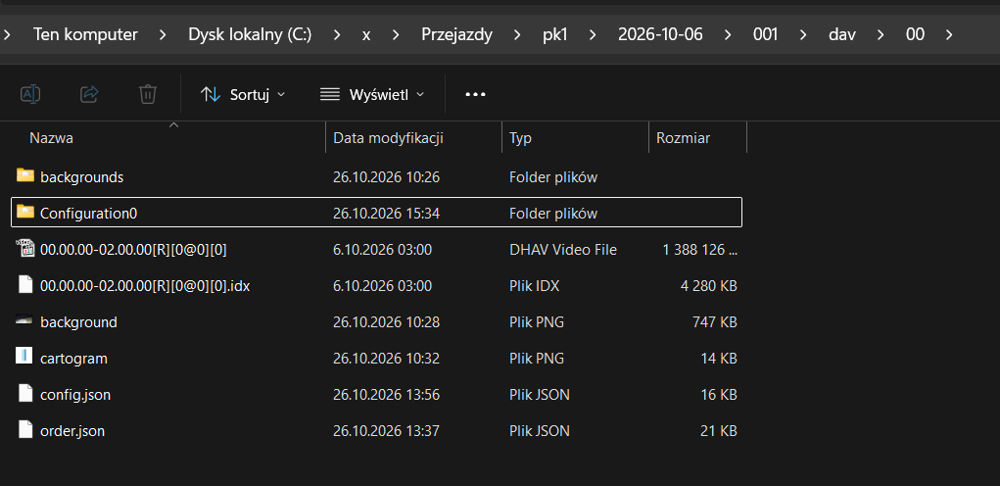1000x486 pixels.
Task: Click the 26.10.2026 10:32 date cell
Action: pos(387,359)
